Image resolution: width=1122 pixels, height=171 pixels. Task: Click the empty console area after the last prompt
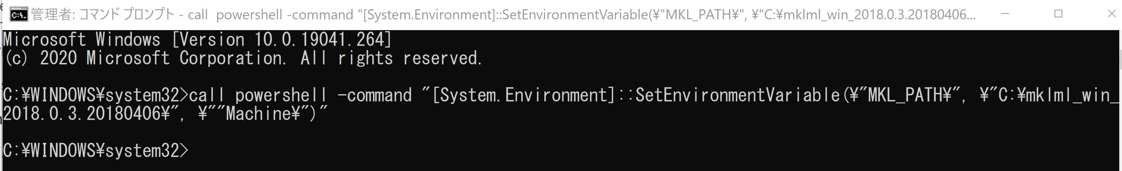click(x=523, y=152)
